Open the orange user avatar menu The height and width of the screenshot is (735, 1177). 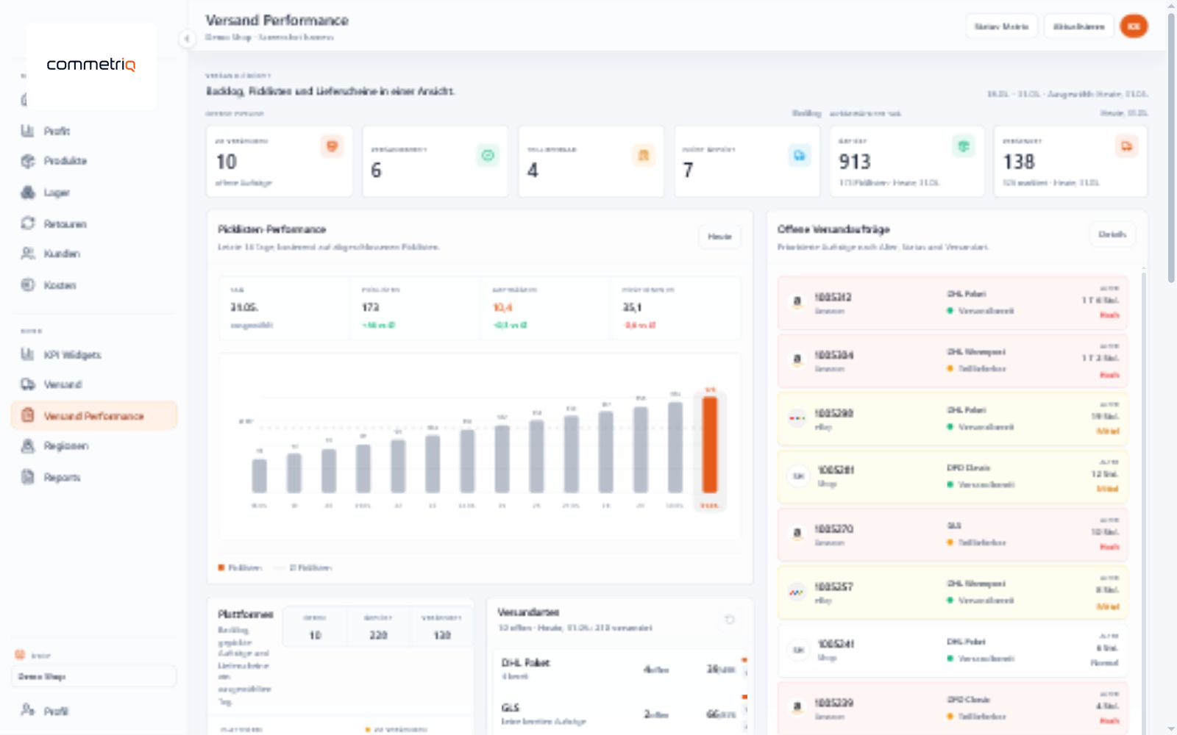1134,26
